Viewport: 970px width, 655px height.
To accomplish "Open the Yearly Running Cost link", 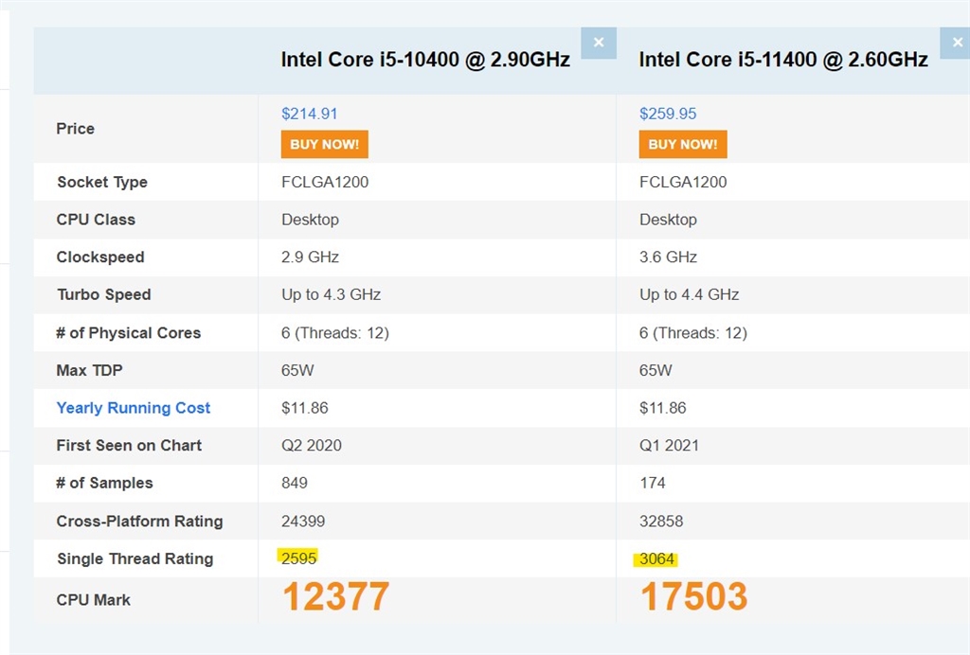I will point(133,408).
